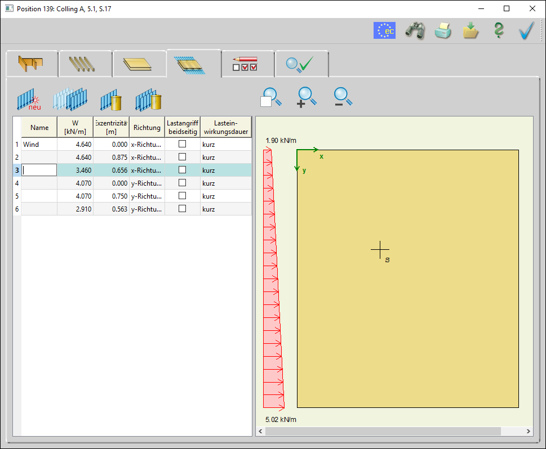
Task: Zoom in with the plus magnifier
Action: [307, 97]
